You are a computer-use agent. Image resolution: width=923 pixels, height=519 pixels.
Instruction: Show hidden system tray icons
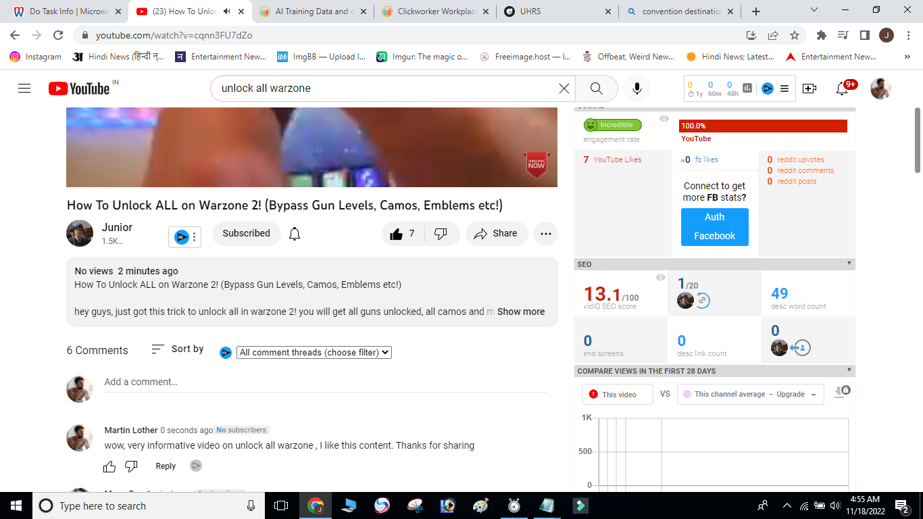point(787,505)
